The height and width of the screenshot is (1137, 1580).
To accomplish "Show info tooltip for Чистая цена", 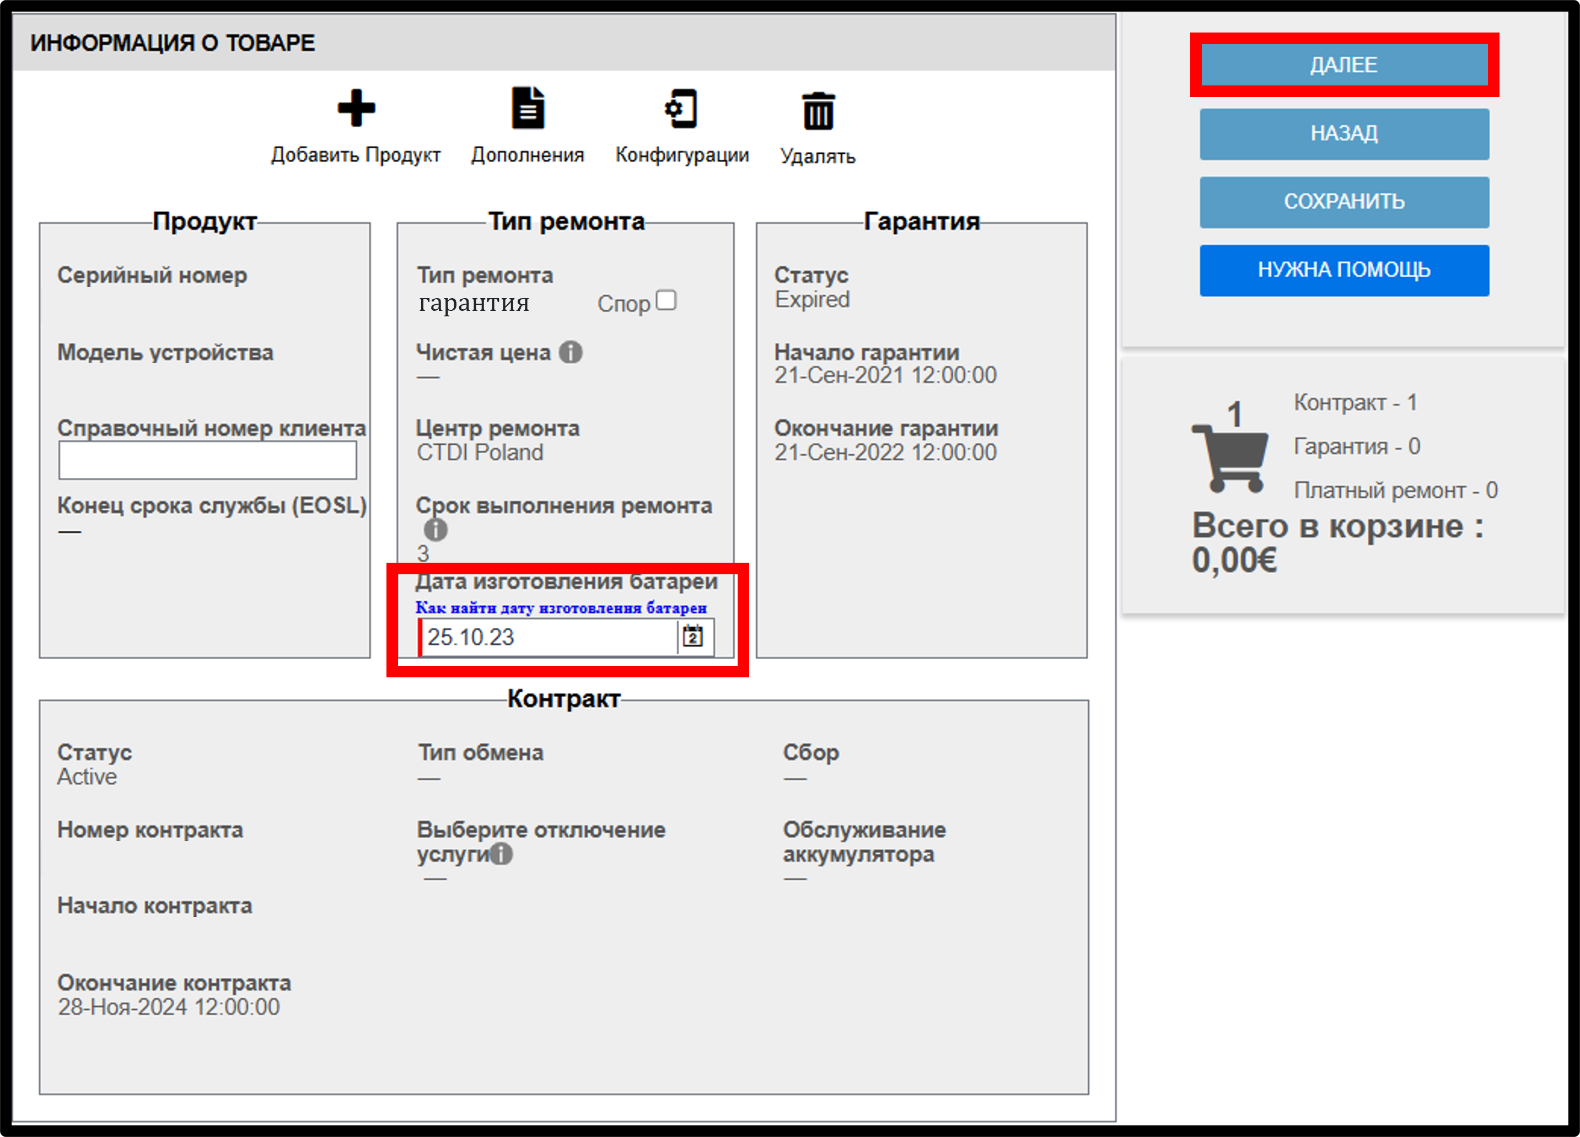I will click(571, 352).
